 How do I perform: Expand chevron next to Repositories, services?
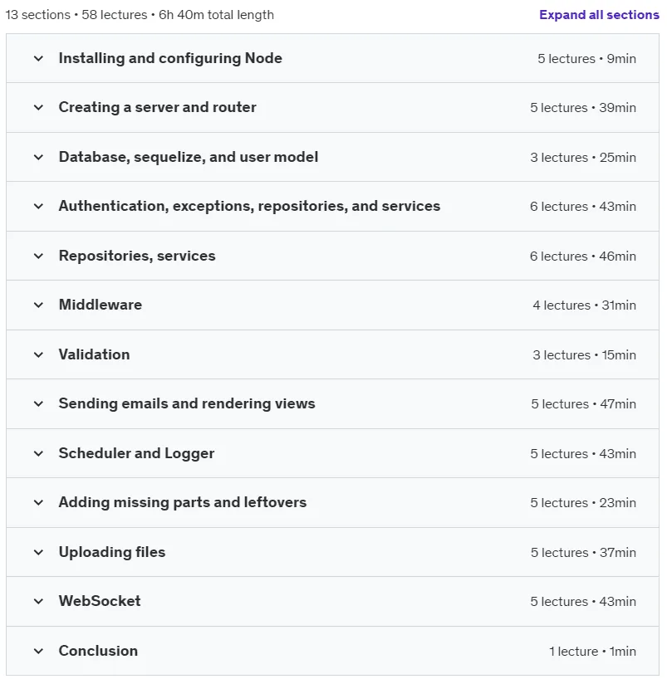[38, 256]
